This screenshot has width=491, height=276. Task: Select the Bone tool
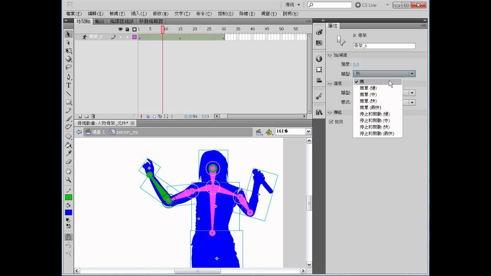coord(68,136)
